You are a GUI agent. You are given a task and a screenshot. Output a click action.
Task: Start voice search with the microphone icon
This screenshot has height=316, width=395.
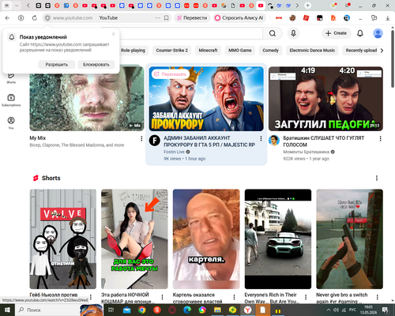click(293, 33)
